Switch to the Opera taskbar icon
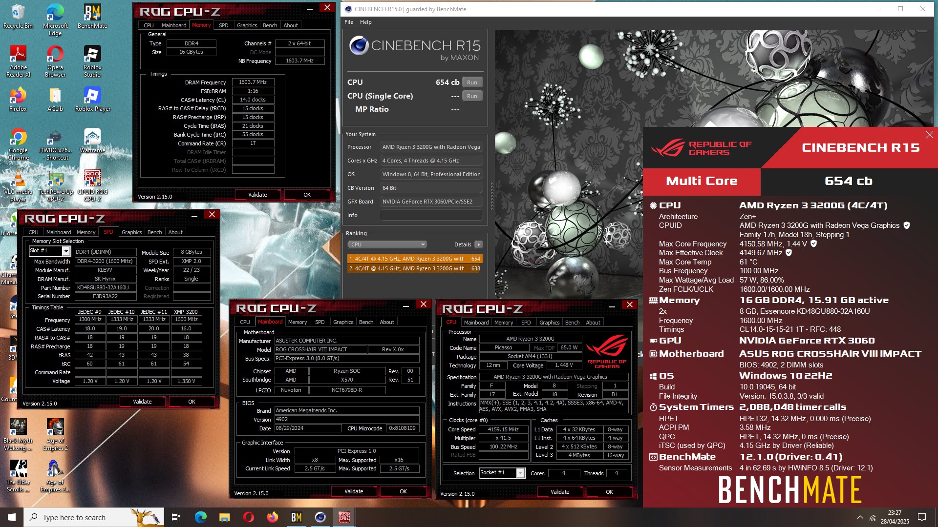938x527 pixels. point(248,517)
